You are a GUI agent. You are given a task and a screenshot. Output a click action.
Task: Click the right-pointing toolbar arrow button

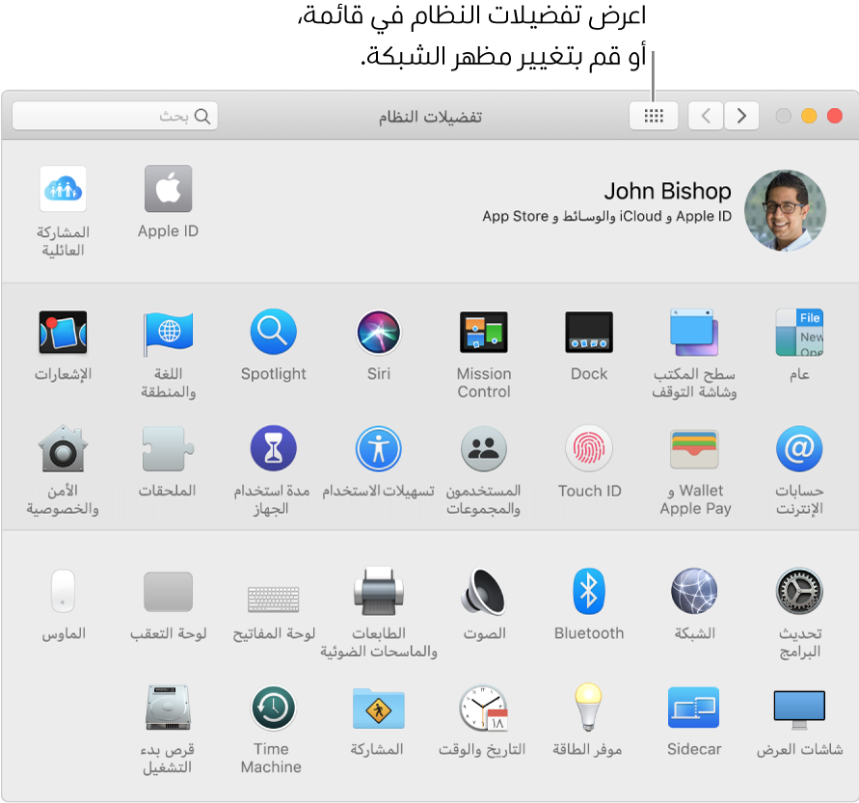(741, 116)
